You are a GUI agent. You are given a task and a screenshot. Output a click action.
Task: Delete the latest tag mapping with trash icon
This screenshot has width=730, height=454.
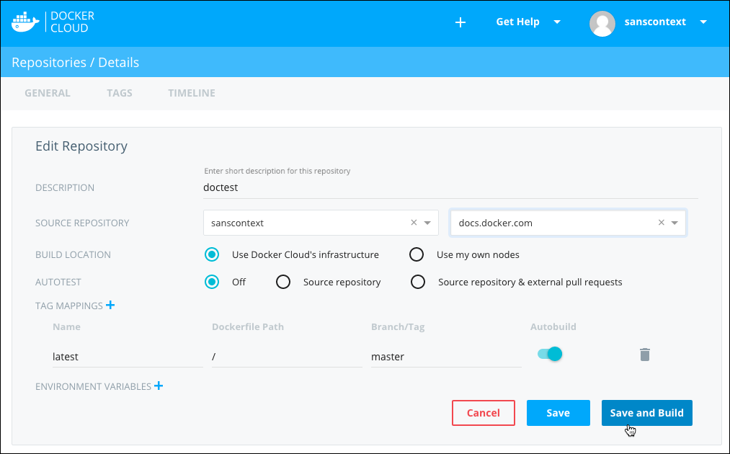[645, 354]
